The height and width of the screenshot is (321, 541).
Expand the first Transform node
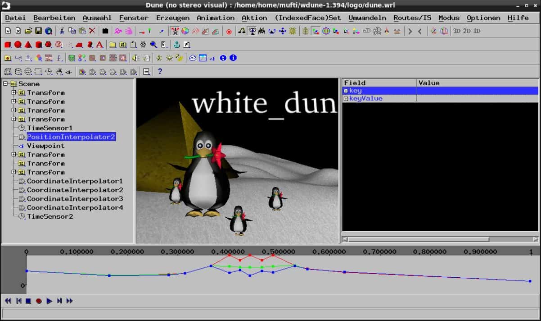tap(14, 92)
